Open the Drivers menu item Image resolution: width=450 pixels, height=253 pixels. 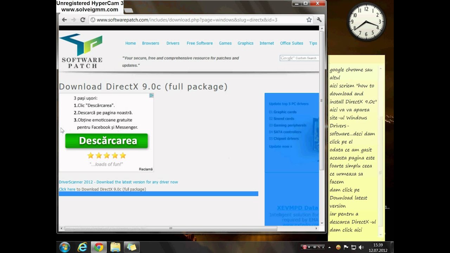click(173, 43)
